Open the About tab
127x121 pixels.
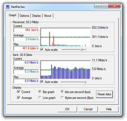click(x=48, y=16)
